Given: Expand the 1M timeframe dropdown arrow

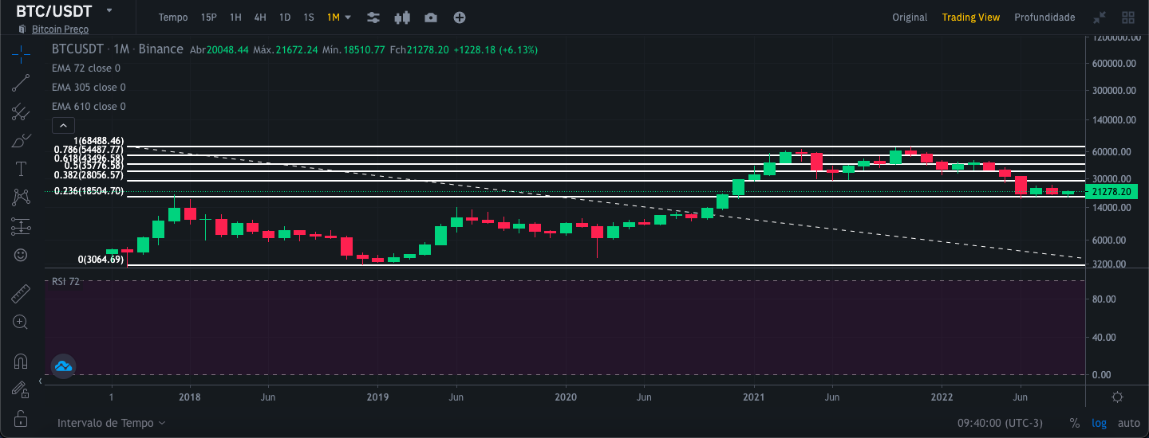Looking at the screenshot, I should click(x=348, y=17).
